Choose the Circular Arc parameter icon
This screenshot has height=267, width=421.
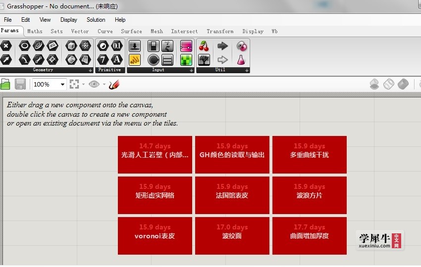click(24, 59)
